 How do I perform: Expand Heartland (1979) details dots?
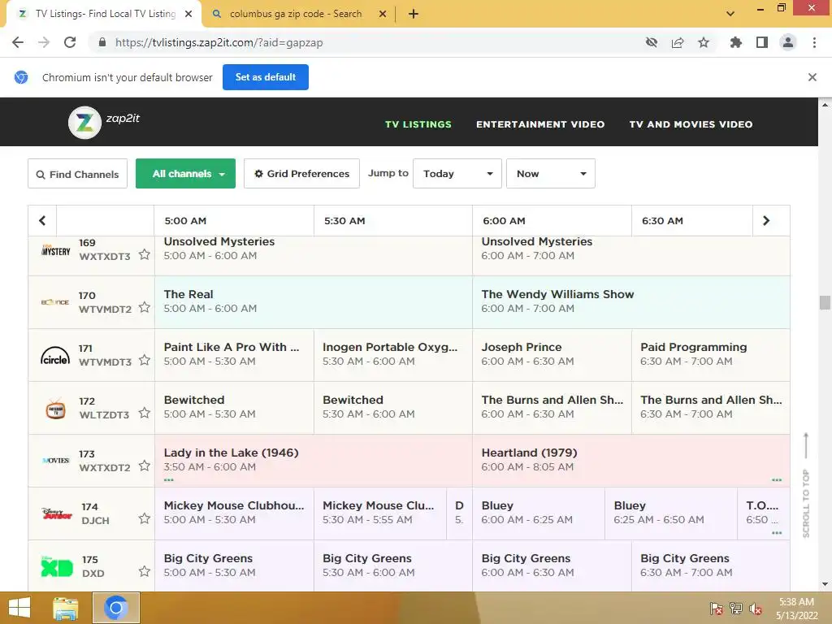pos(777,479)
